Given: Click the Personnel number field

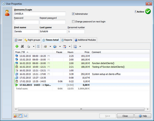Looking at the screenshot, I should pos(76,31).
